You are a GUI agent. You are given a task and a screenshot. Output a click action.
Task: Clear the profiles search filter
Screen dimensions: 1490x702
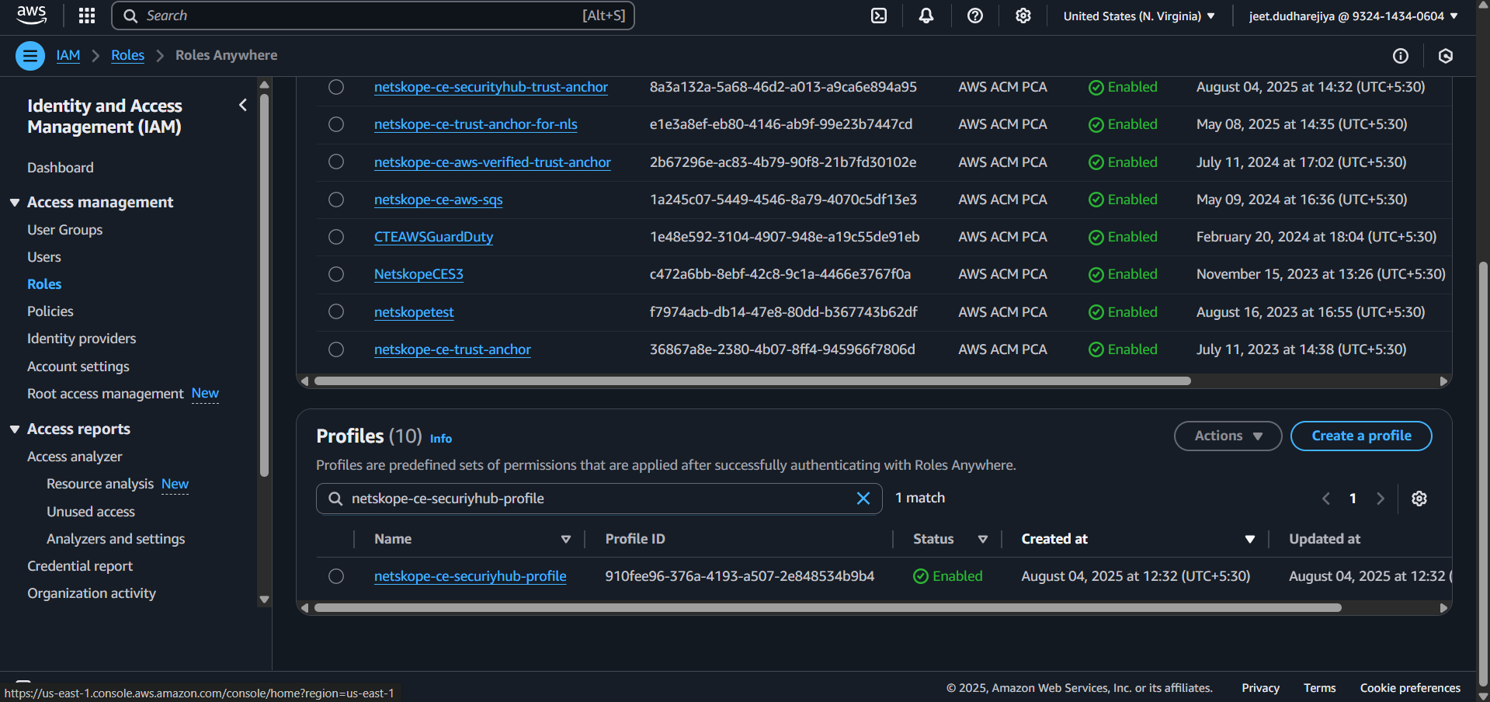tap(863, 499)
